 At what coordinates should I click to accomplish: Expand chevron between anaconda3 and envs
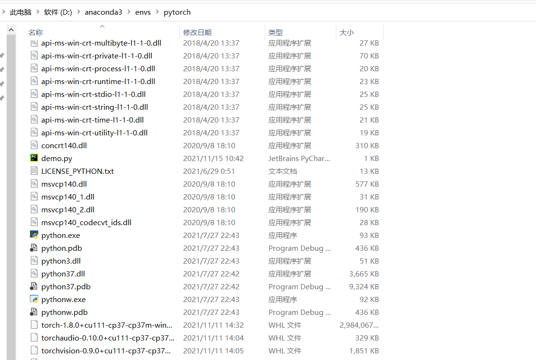click(x=129, y=12)
